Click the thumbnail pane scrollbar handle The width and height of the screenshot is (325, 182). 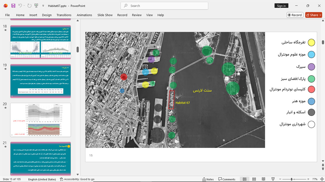click(78, 49)
